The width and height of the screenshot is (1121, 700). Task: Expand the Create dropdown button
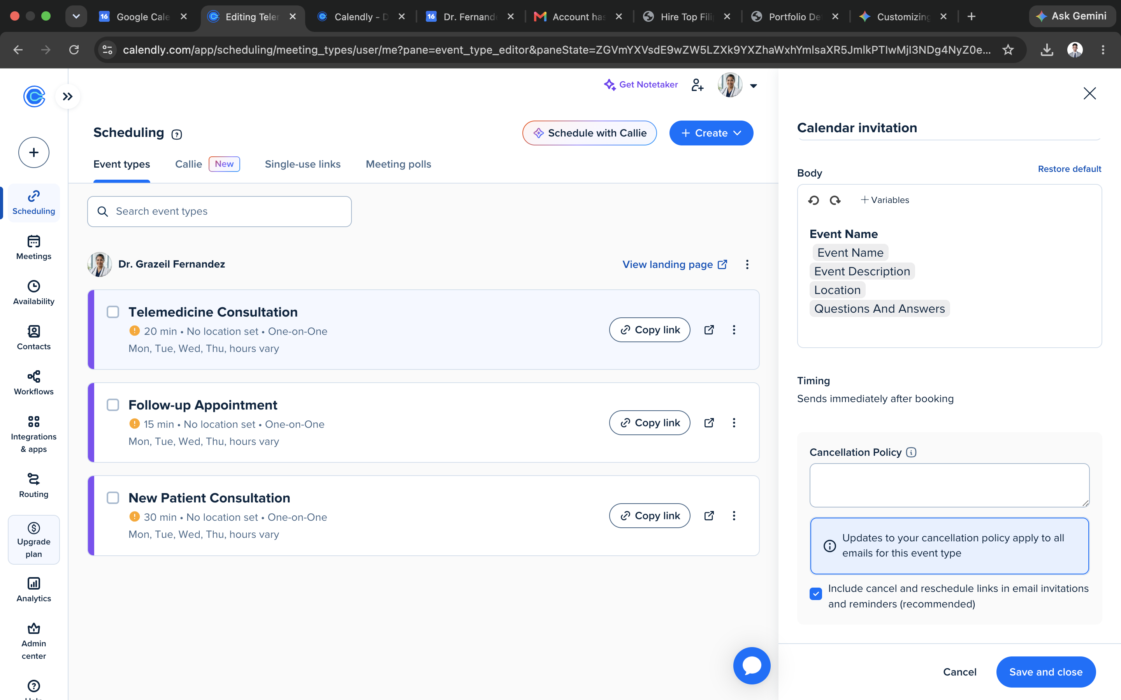[x=711, y=133]
